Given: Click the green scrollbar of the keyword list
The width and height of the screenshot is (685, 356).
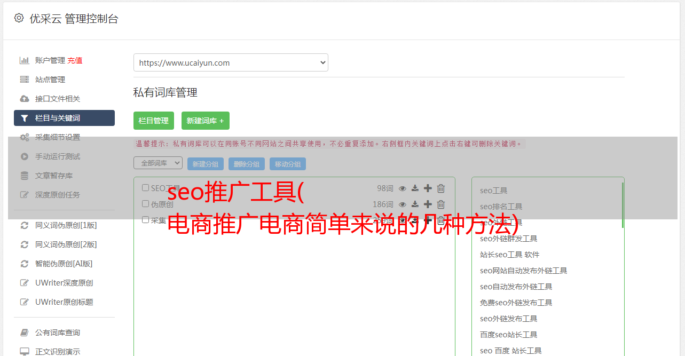Looking at the screenshot, I should tap(623, 205).
